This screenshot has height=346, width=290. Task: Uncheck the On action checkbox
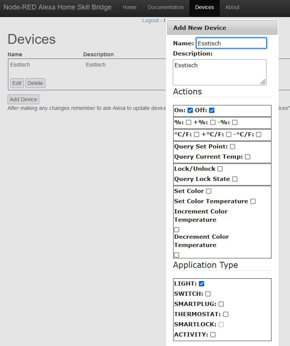(190, 110)
